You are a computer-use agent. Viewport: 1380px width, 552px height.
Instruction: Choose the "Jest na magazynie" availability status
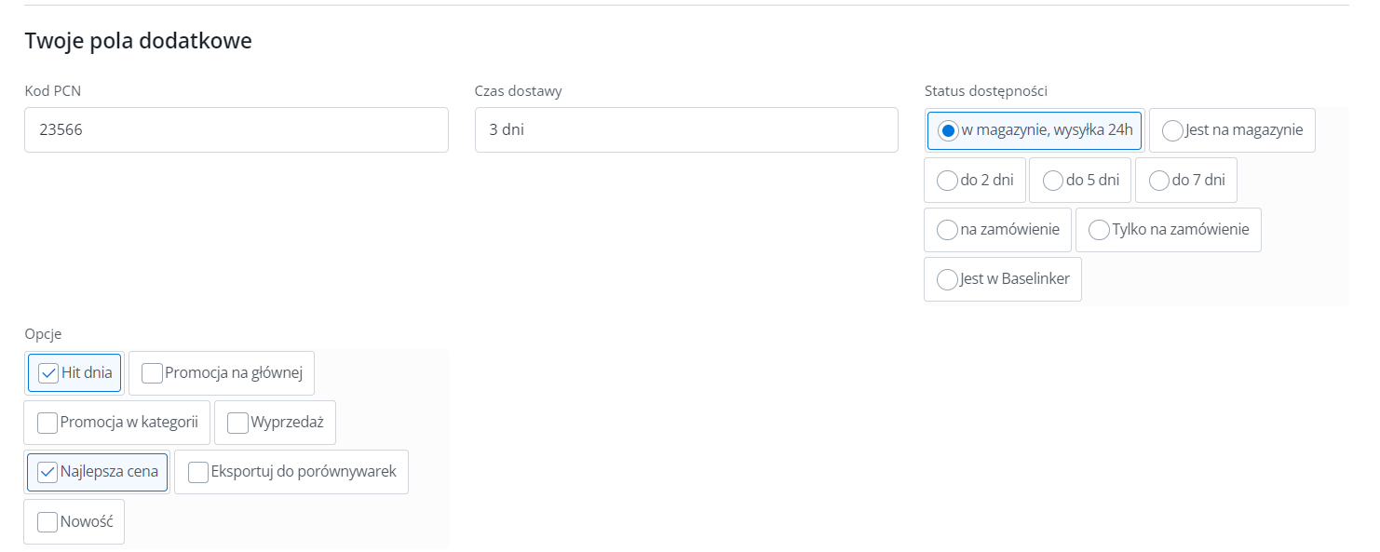(1173, 130)
